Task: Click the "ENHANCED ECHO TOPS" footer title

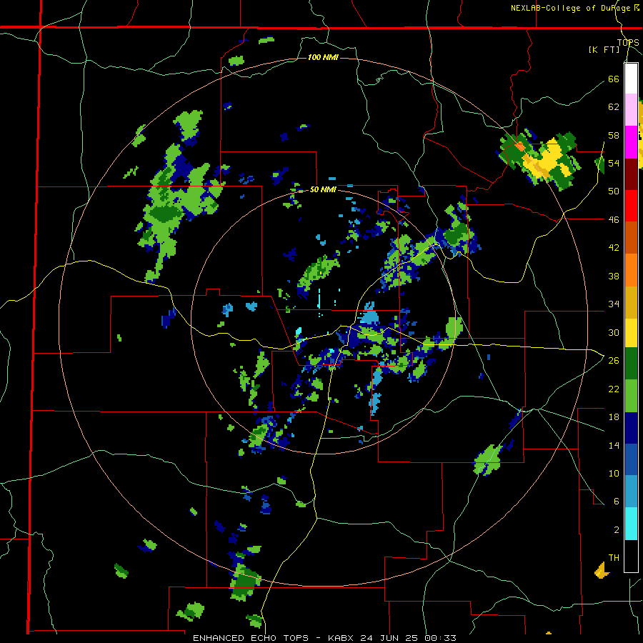Action: [251, 638]
